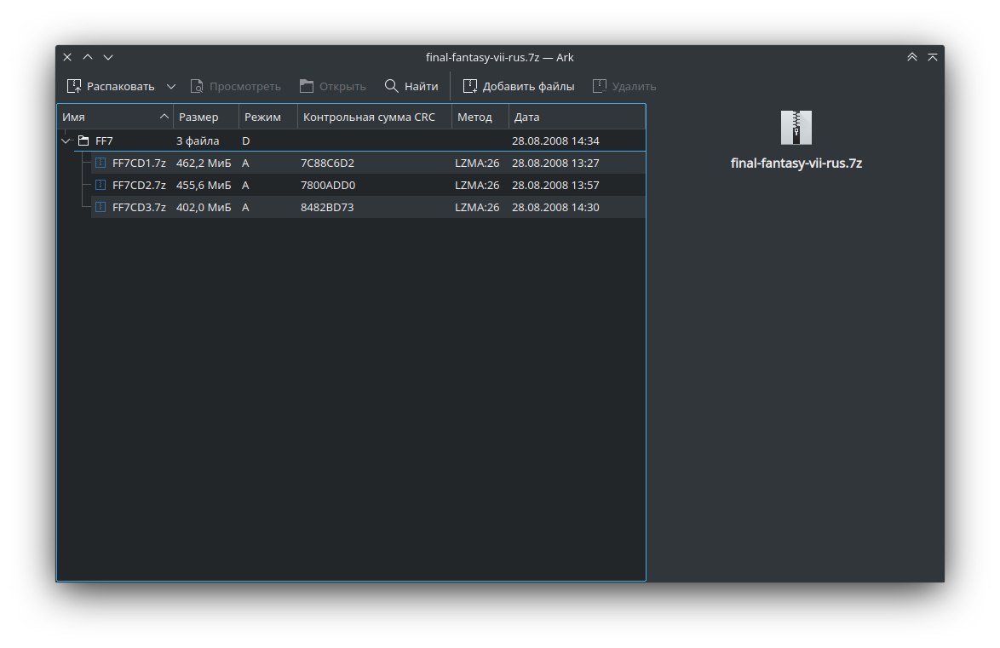This screenshot has height=648, width=1000.
Task: Sort by the Размер column header
Action: pyautogui.click(x=206, y=117)
